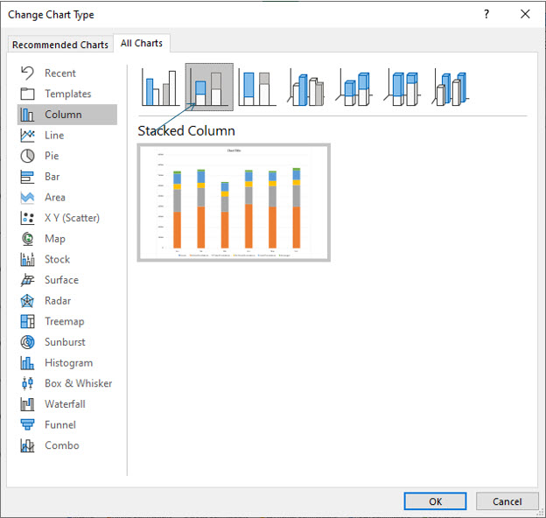This screenshot has height=518, width=546.
Task: Pick the 3-D 100% Stacked Column icon
Action: [x=402, y=87]
